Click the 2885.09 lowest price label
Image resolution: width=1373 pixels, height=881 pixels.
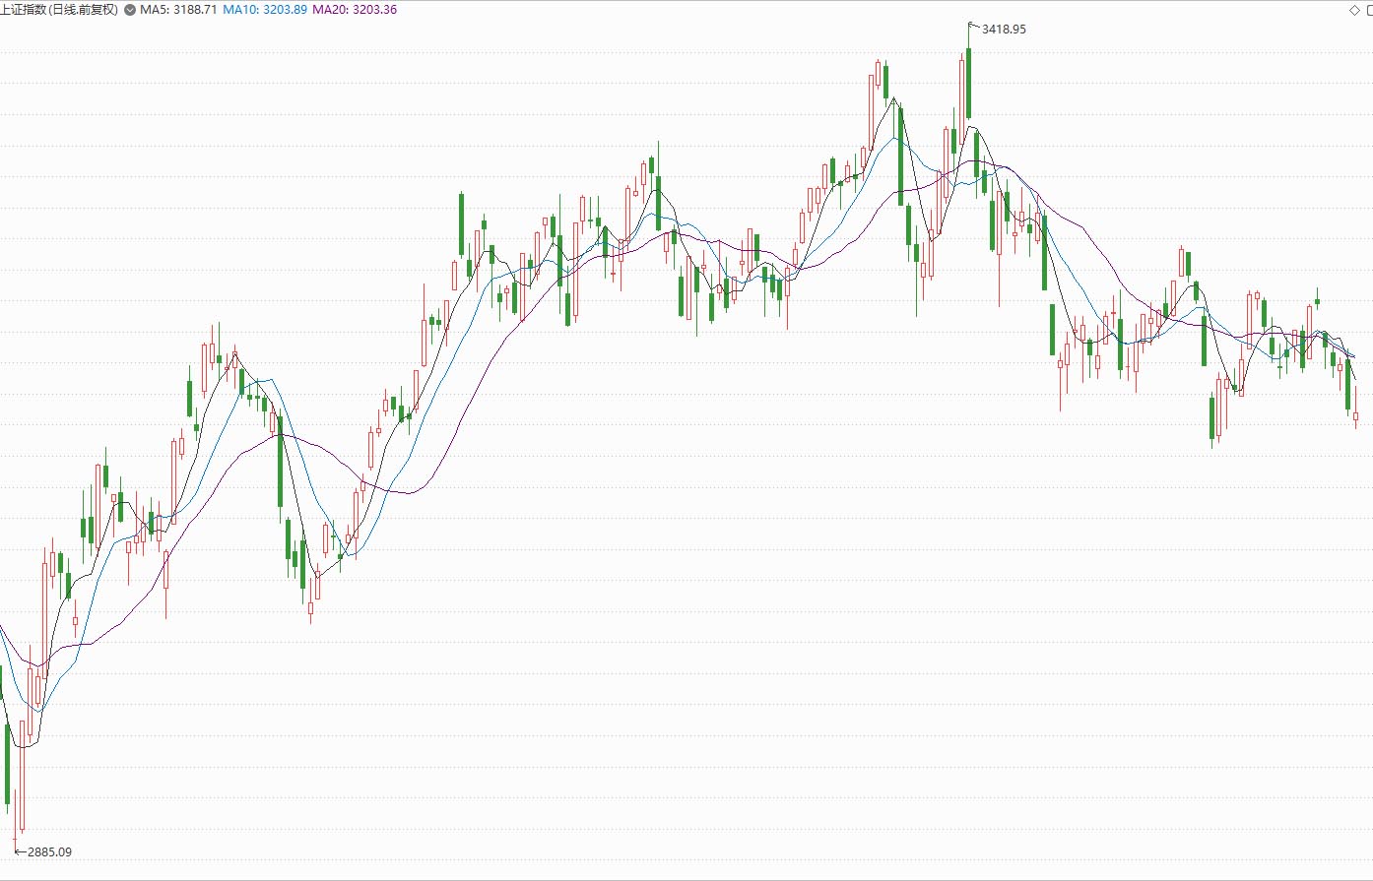pos(49,851)
